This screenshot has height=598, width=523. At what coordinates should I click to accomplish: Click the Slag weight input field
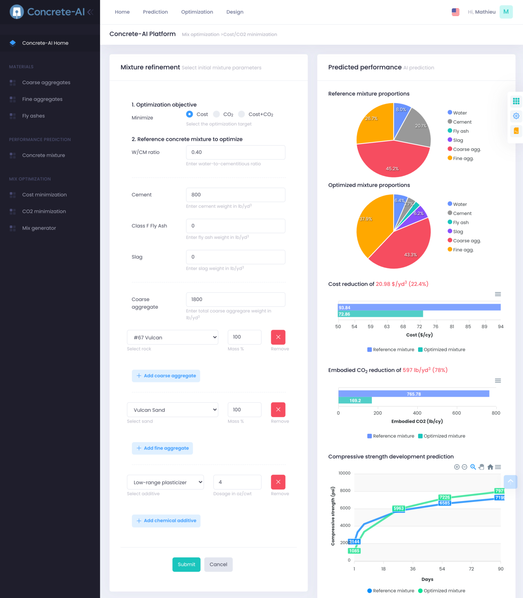point(236,257)
